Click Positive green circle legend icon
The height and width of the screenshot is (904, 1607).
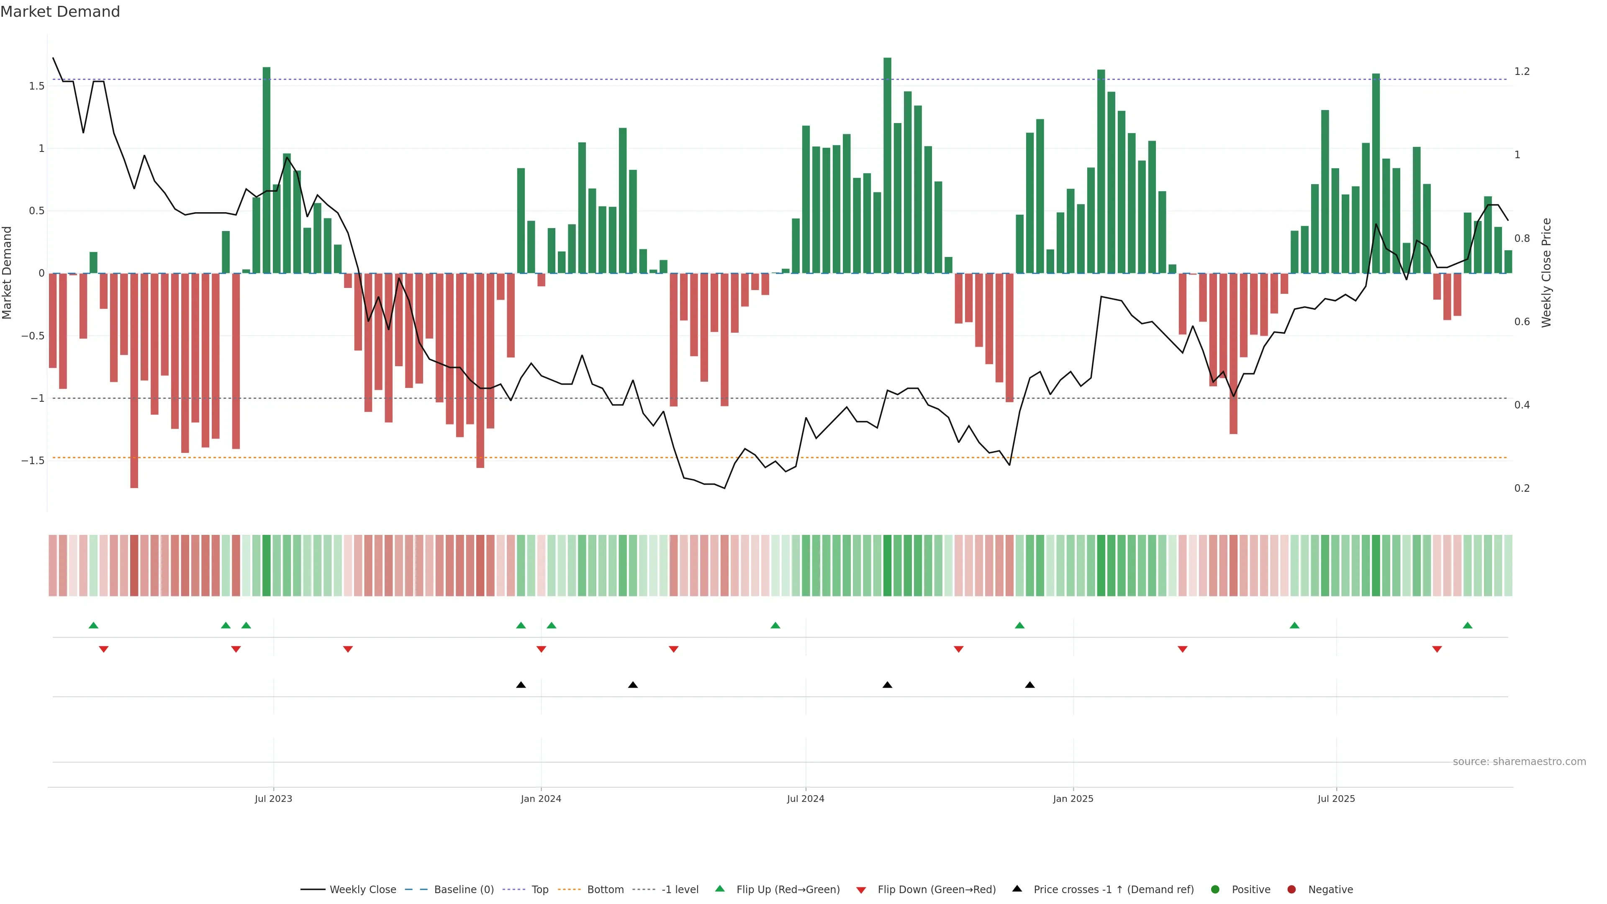[x=1214, y=890]
